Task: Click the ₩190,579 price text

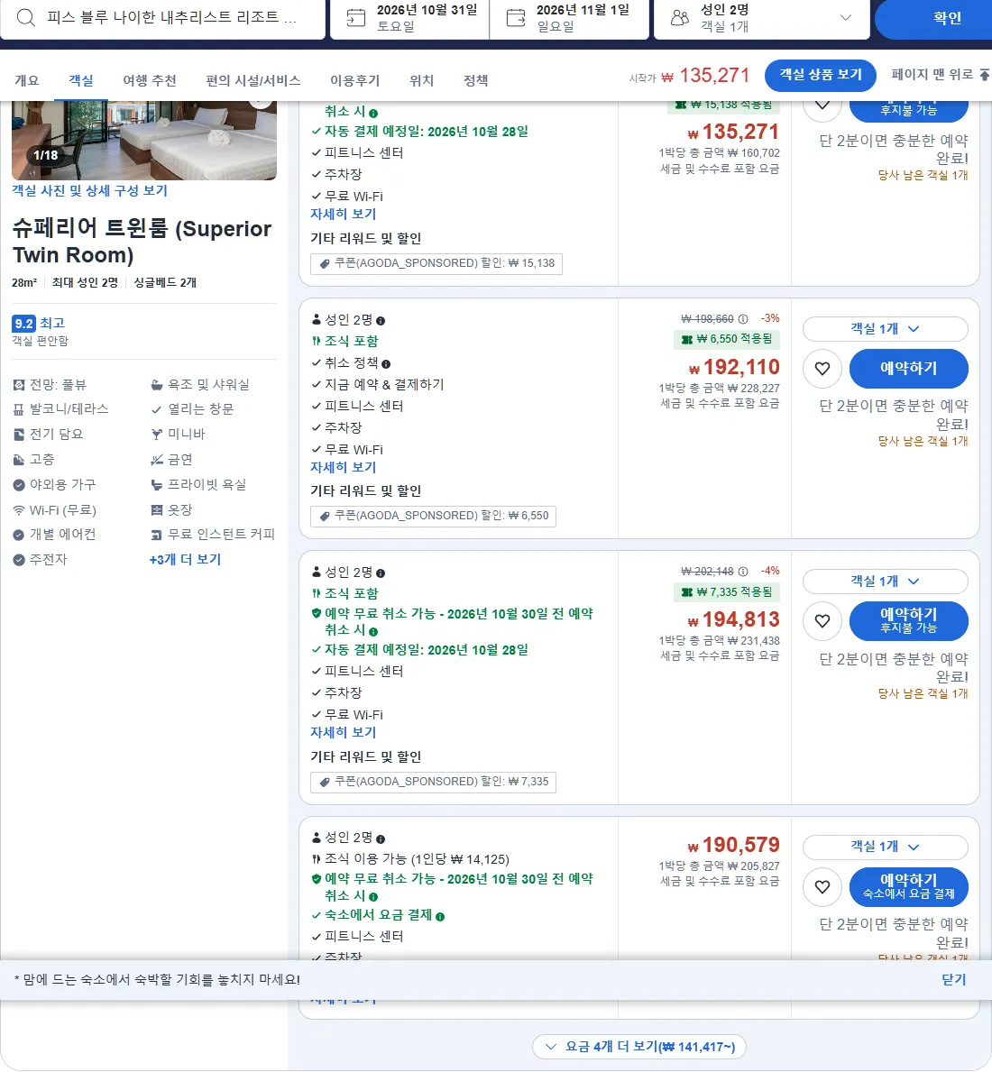Action: (733, 845)
